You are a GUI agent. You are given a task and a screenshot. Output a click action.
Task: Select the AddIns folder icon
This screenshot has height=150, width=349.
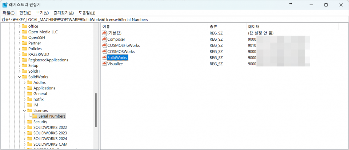[29, 82]
